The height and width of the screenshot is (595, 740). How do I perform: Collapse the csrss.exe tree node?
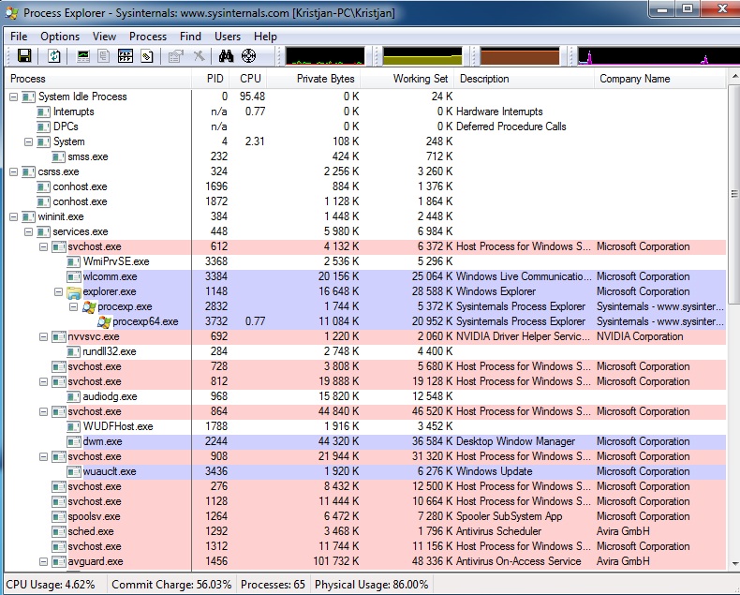[x=14, y=171]
